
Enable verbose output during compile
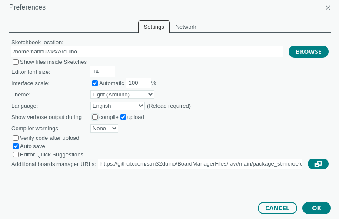coord(95,117)
